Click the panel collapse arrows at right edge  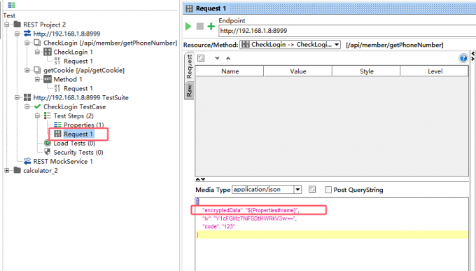point(473,56)
